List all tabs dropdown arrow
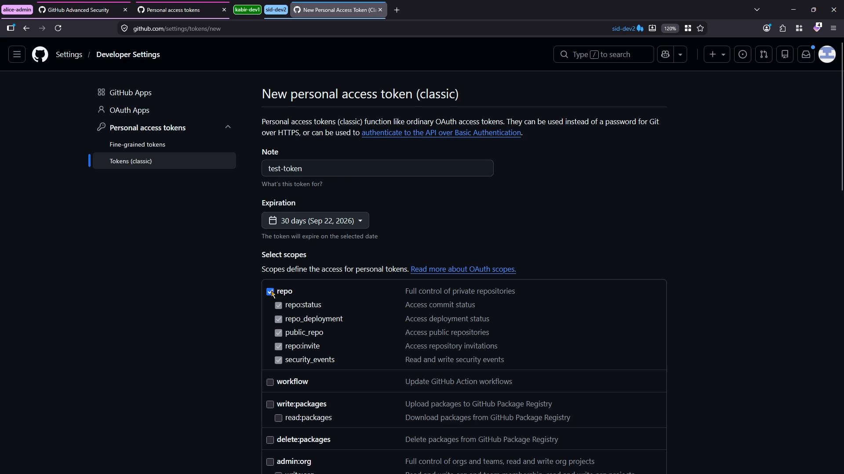The height and width of the screenshot is (474, 844). [757, 10]
